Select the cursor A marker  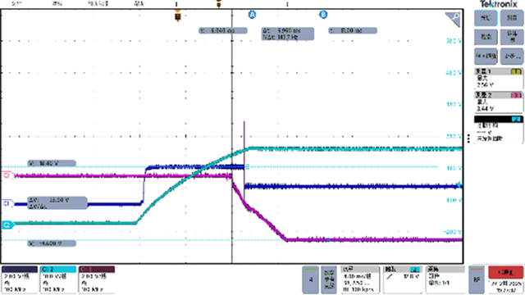(x=252, y=15)
